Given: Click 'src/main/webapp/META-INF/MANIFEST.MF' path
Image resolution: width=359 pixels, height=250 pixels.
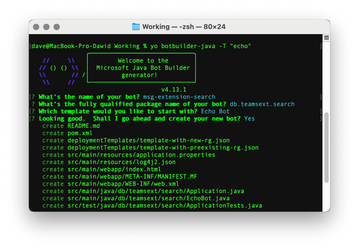Looking at the screenshot, I should point(132,177).
